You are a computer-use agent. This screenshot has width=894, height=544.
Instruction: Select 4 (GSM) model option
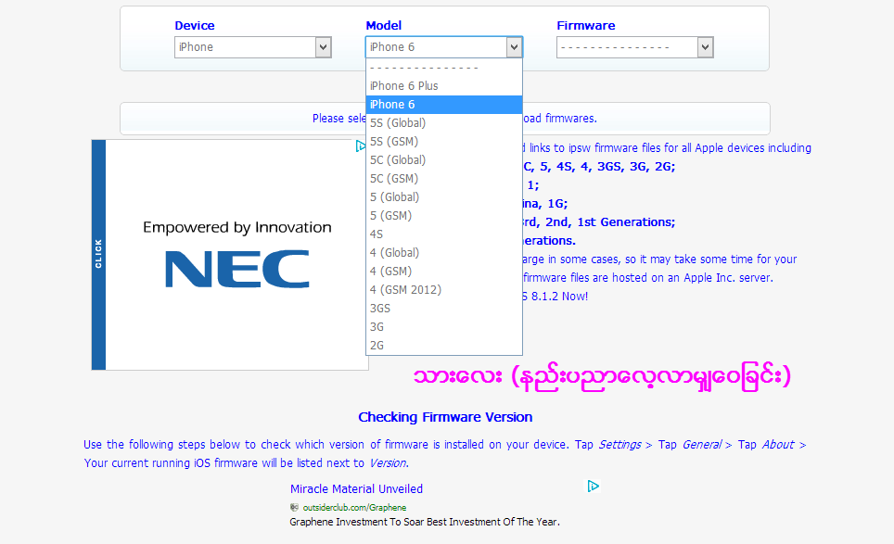443,272
